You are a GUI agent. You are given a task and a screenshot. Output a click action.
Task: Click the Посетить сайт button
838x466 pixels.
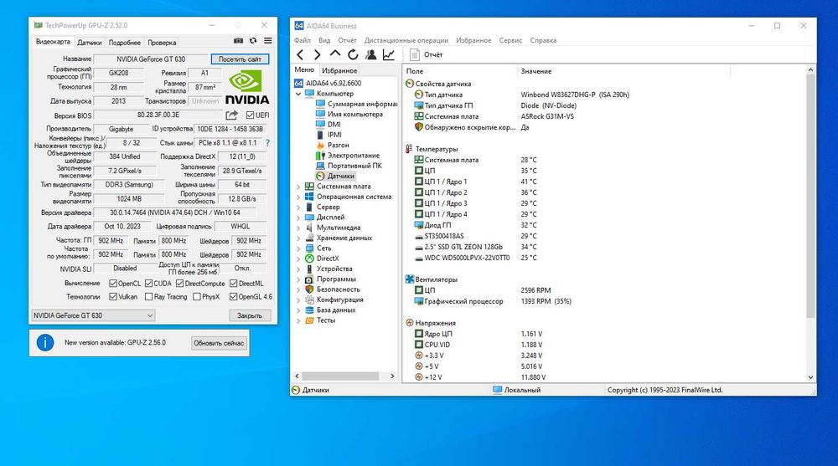[x=240, y=59]
